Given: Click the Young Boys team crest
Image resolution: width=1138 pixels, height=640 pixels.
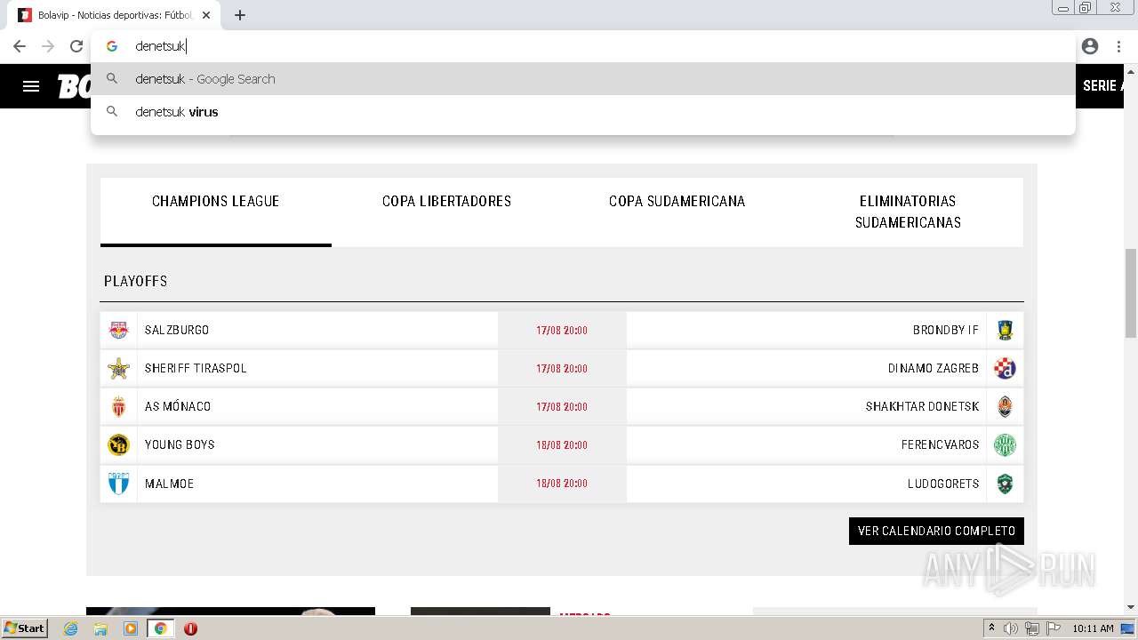Looking at the screenshot, I should coord(118,444).
